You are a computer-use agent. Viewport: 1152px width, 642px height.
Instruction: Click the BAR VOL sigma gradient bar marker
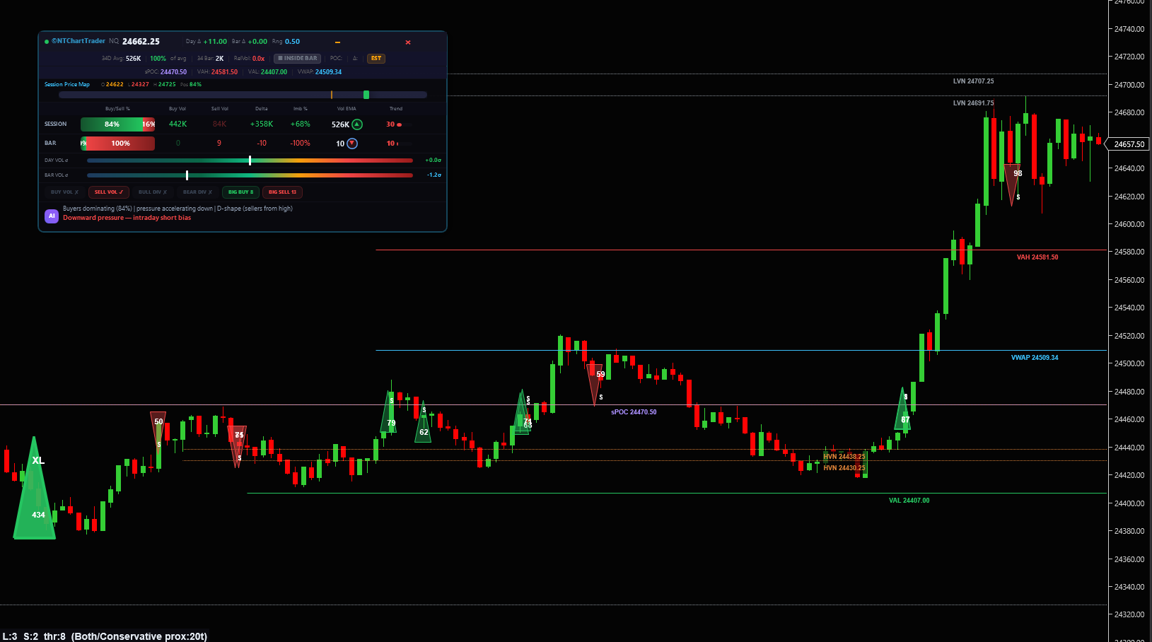[187, 175]
